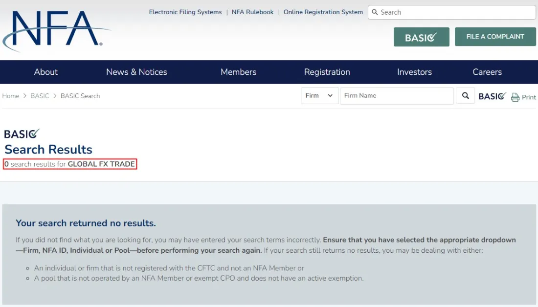Click the green BASIC button in header

[x=421, y=37]
